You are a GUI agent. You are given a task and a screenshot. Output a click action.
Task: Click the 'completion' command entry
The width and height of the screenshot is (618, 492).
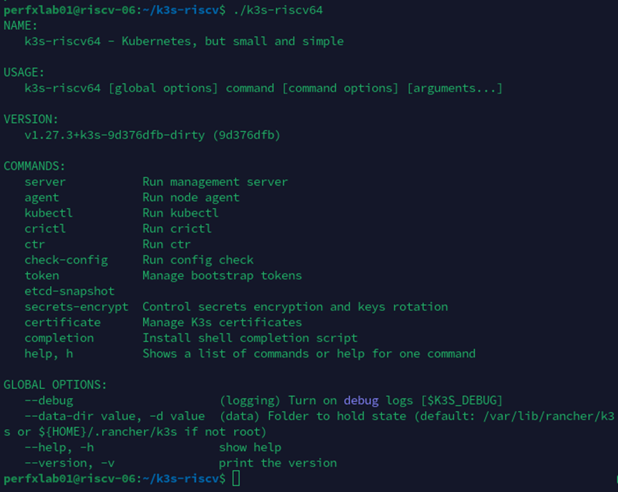(x=59, y=338)
